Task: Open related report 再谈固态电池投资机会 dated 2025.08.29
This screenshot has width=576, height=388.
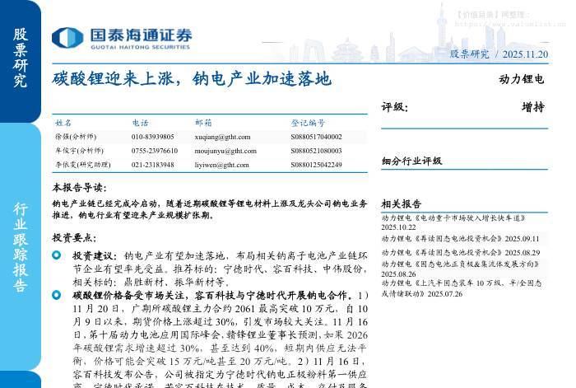Action: 460,253
